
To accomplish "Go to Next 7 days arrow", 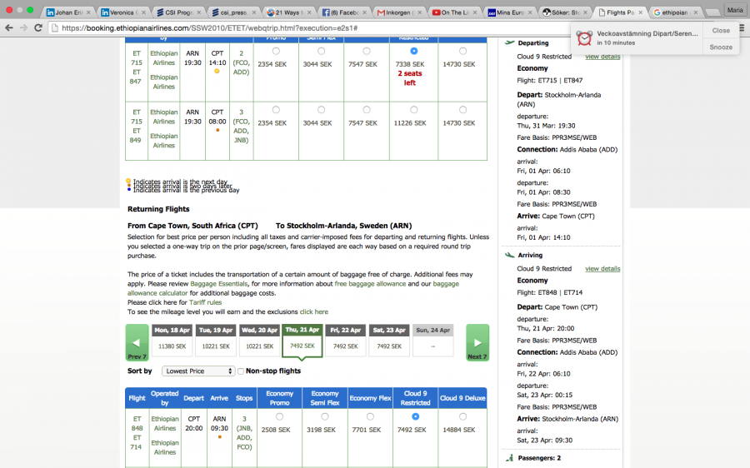I will point(477,342).
